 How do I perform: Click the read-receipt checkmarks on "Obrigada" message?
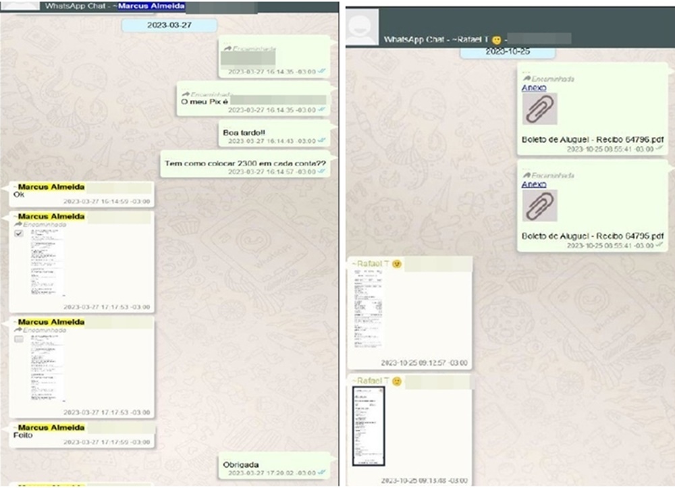322,475
